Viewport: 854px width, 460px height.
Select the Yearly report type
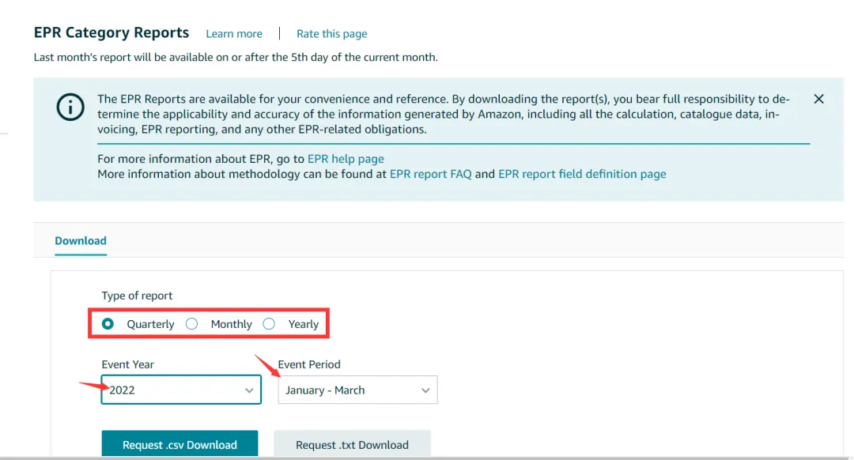(269, 324)
